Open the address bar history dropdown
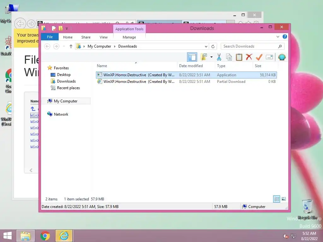Image resolution: width=323 pixels, height=242 pixels. pos(206,47)
